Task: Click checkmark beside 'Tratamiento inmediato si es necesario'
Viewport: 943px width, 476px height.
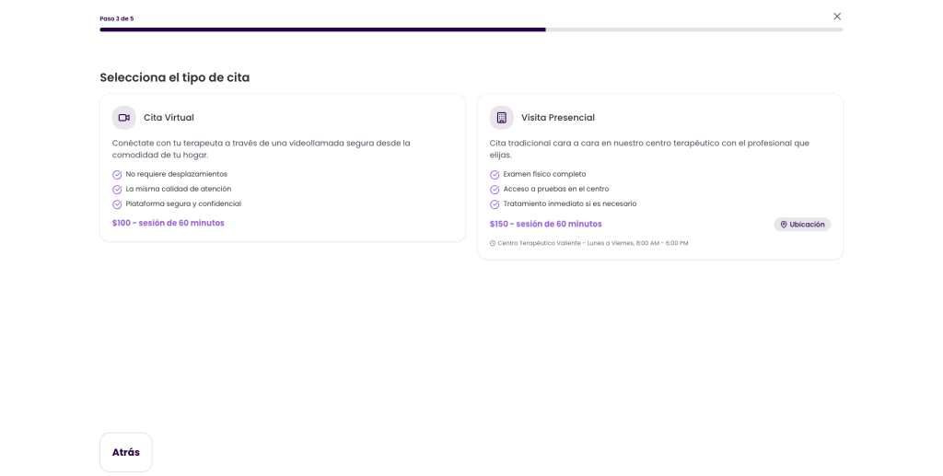Action: [495, 204]
